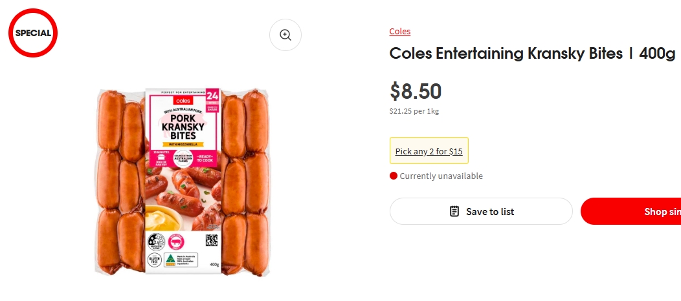Click the pink 24 pack badge
Screen dimensions: 681x301
(212, 98)
